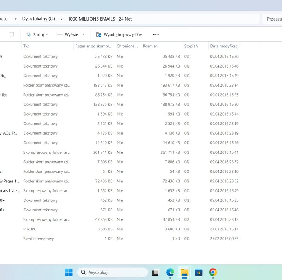Select the file ending in Pages 1...
The image size is (282, 280).
(9, 181)
